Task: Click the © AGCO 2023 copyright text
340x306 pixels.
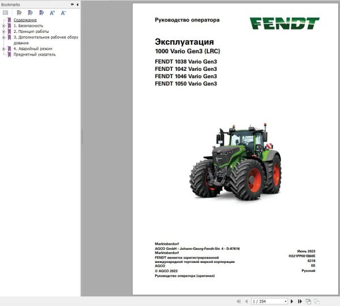Action: (x=166, y=271)
